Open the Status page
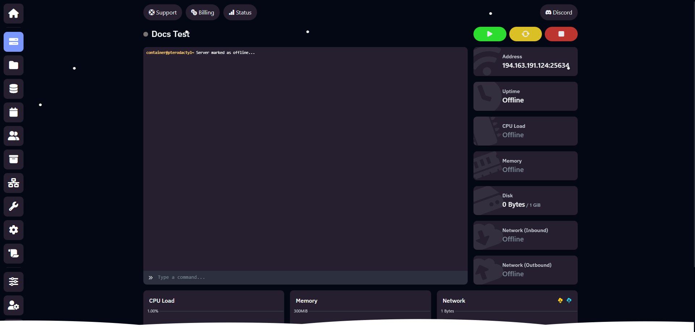 click(x=240, y=12)
